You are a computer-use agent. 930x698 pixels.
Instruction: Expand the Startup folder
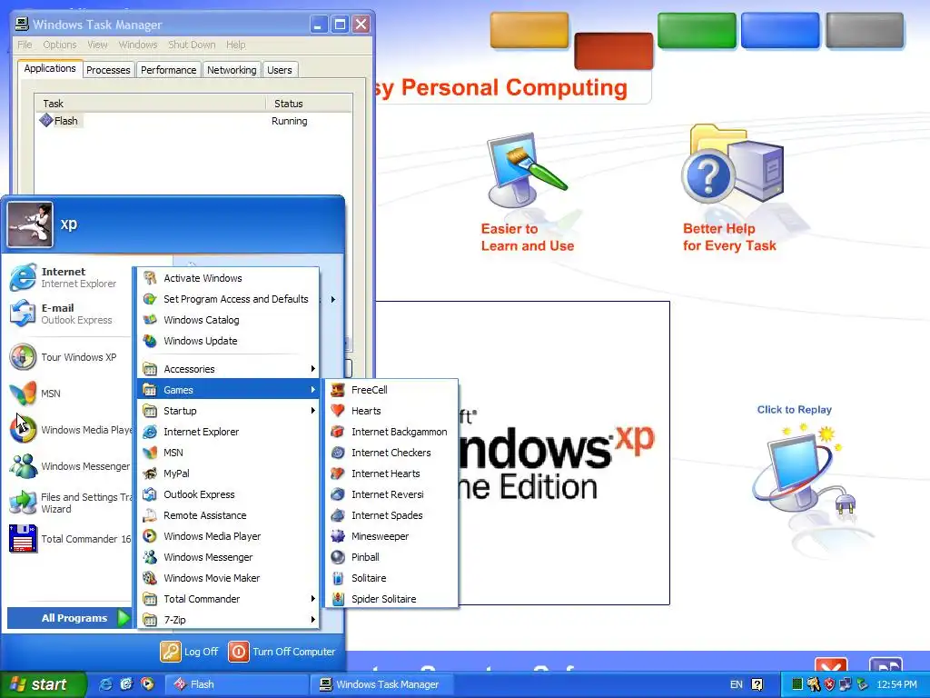228,411
